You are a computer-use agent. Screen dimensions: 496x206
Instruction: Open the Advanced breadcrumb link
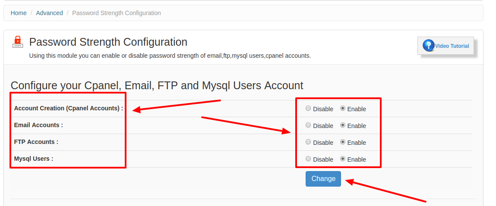click(49, 13)
